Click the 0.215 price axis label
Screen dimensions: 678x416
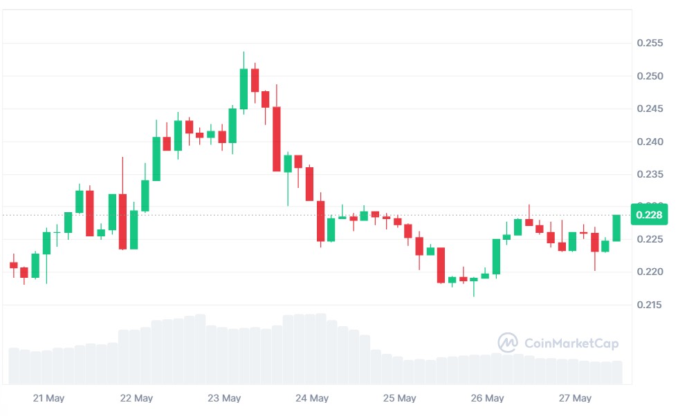pyautogui.click(x=650, y=305)
